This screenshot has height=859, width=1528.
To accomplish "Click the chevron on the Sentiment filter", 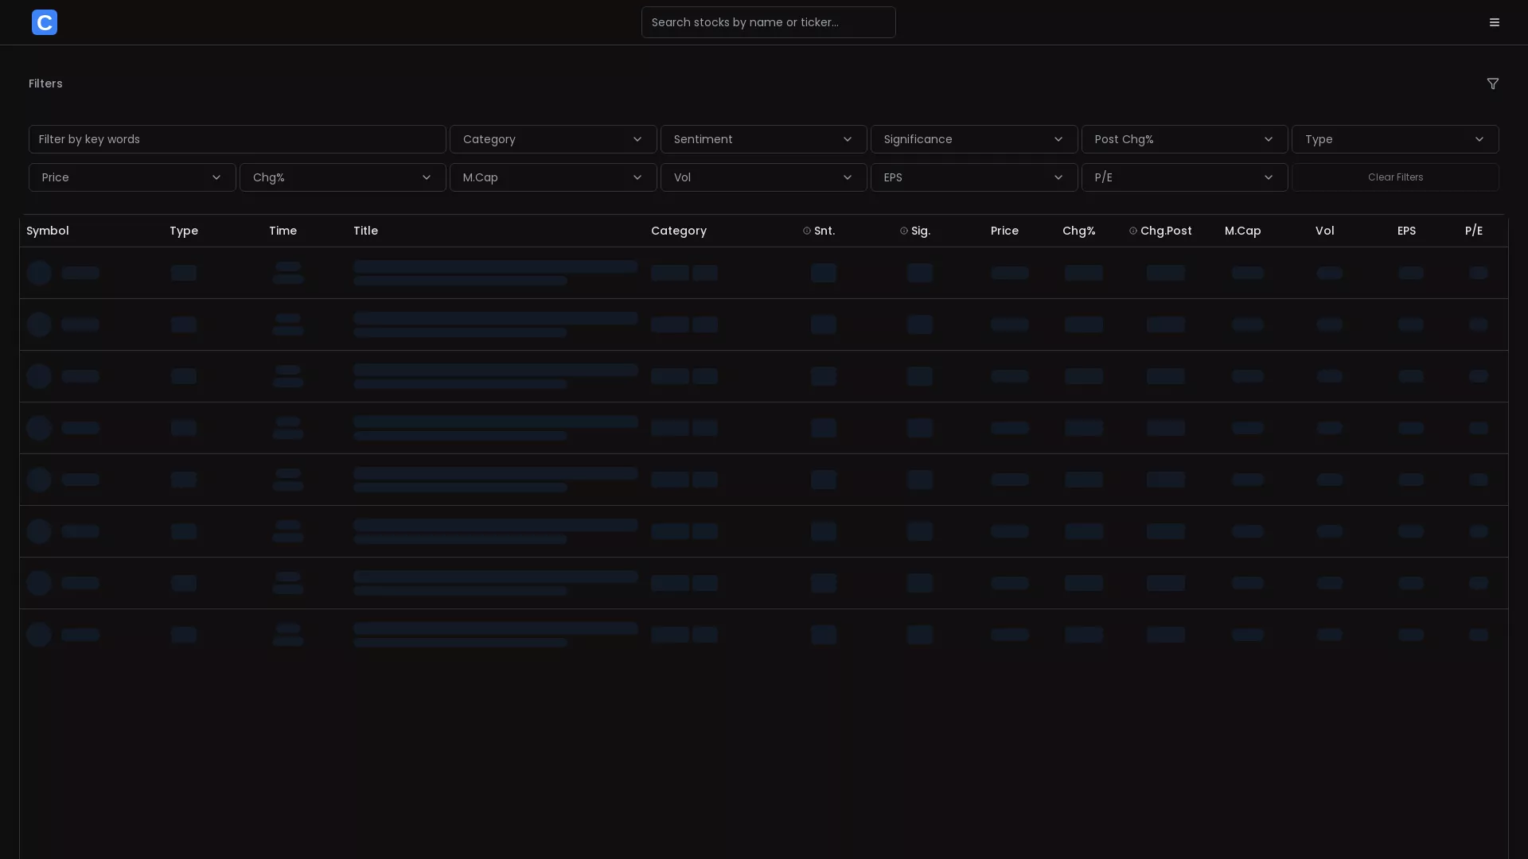I will (847, 139).
